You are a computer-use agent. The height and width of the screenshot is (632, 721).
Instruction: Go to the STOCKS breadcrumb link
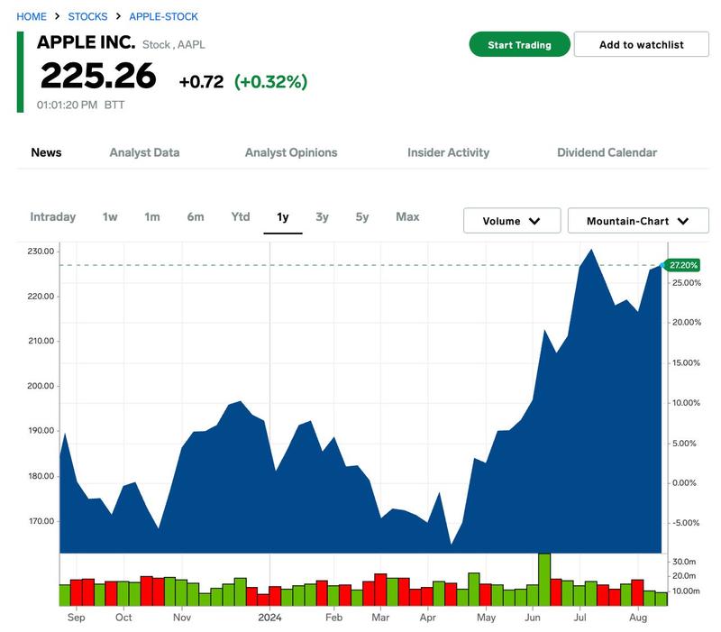87,16
